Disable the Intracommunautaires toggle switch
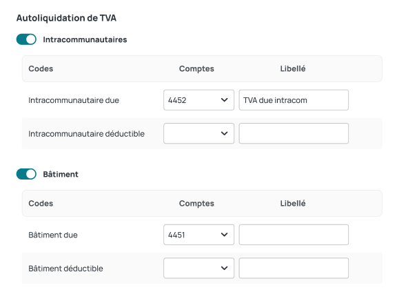This screenshot has width=408, height=290. pos(26,39)
